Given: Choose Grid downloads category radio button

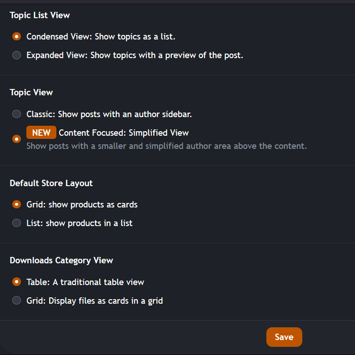Looking at the screenshot, I should coord(17,301).
